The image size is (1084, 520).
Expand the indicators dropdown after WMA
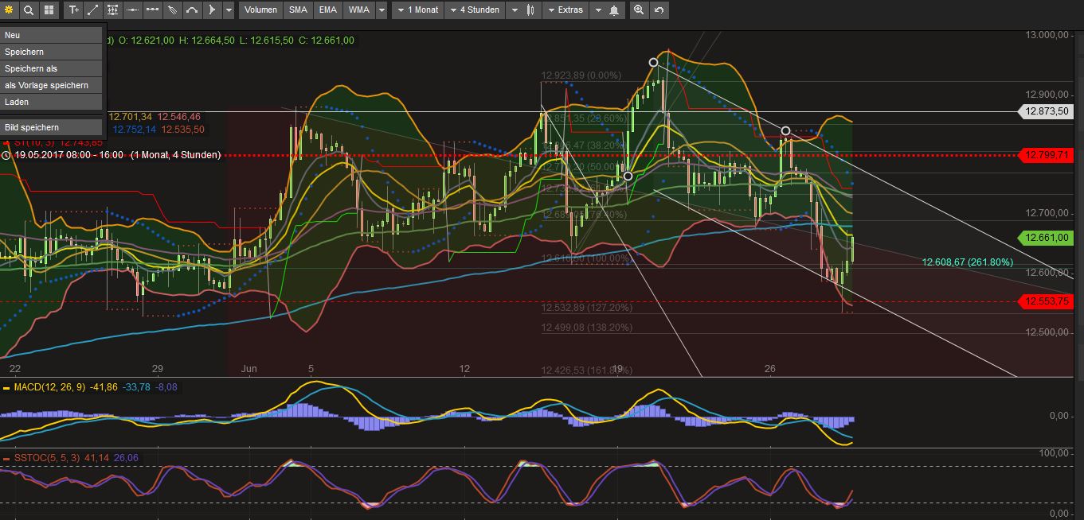coord(382,10)
